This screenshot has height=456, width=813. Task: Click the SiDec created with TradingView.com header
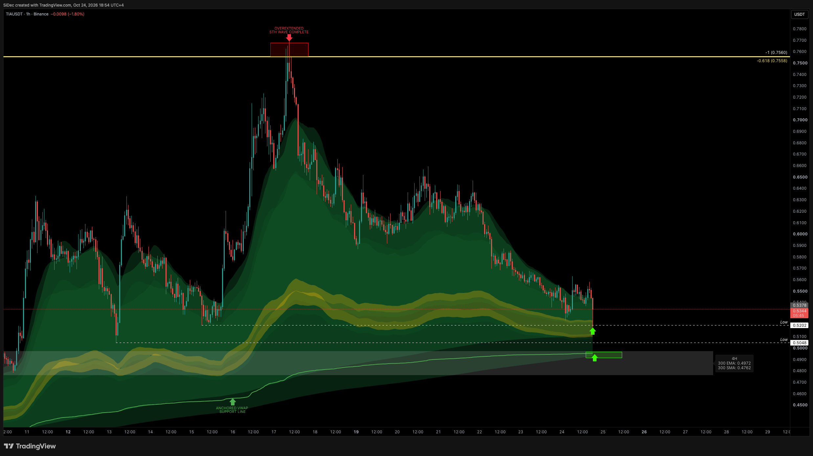[x=63, y=5]
